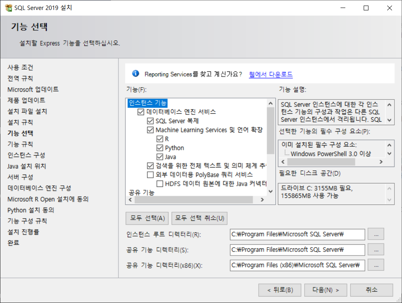
Task: Toggle 검색을 위한 전체 텍스트 checkbox
Action: 150,166
